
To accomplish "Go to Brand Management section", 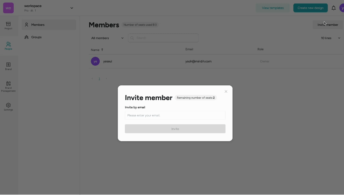I will (x=8, y=86).
